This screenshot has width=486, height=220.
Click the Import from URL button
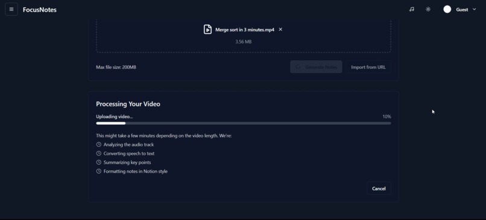coord(368,67)
